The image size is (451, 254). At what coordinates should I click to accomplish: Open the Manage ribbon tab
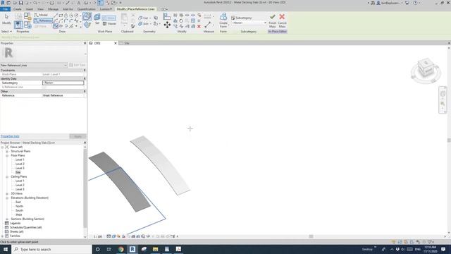[x=53, y=9]
